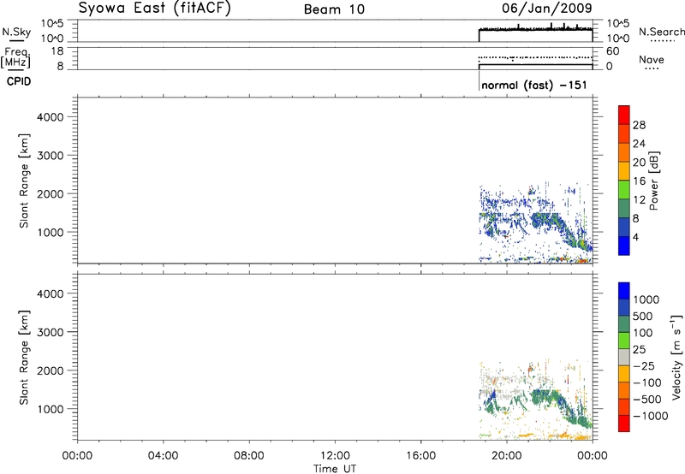Screen dimensions: 685x474
Task: Click the 'Freq. [MHz]' legend label
Action: pos(15,57)
